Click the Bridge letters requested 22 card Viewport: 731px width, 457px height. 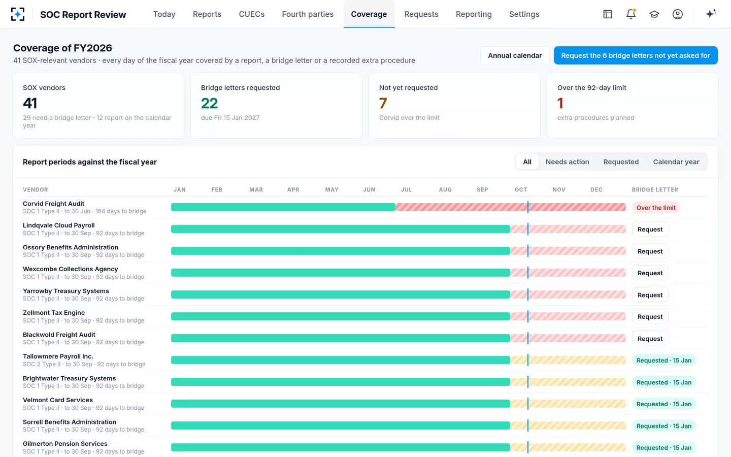276,106
